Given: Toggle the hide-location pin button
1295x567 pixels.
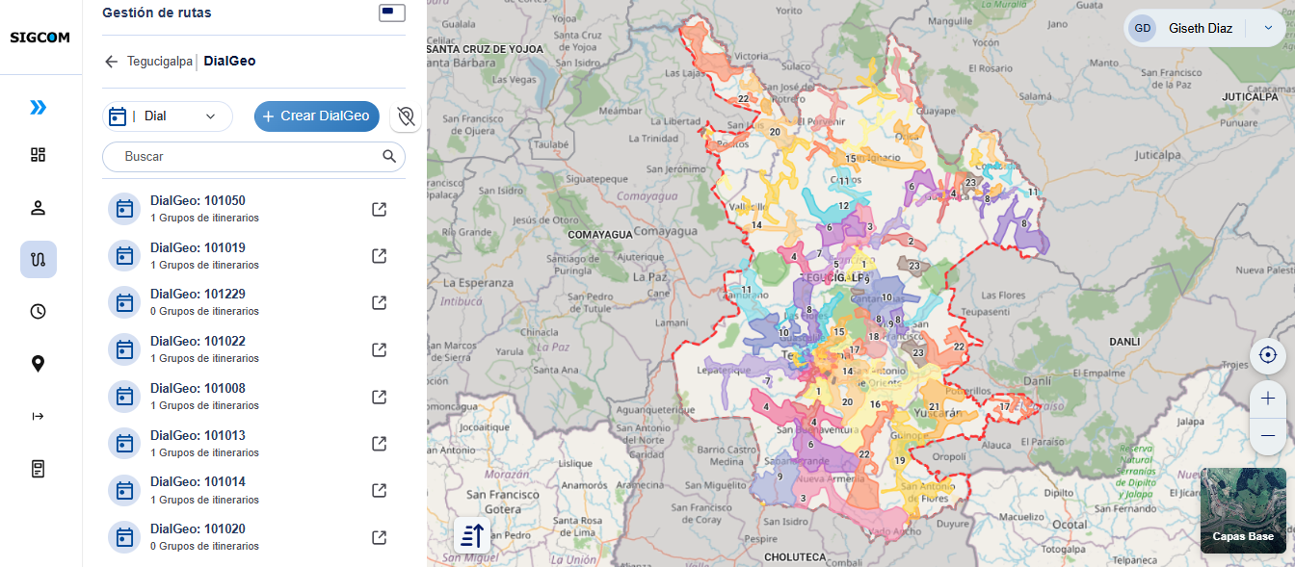Looking at the screenshot, I should 406,116.
